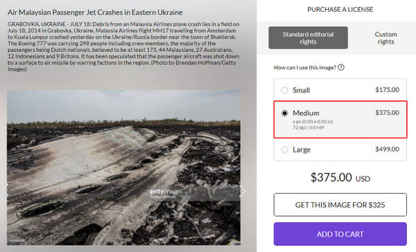Image resolution: width=416 pixels, height=252 pixels.
Task: Click the plane wreckage photo
Action: [123, 168]
